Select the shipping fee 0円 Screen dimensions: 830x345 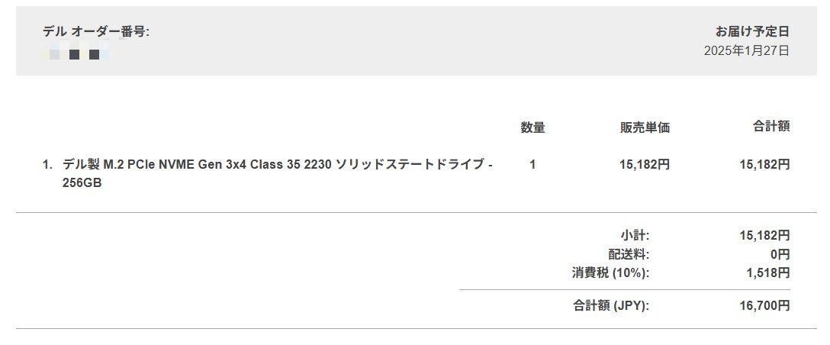tap(780, 254)
